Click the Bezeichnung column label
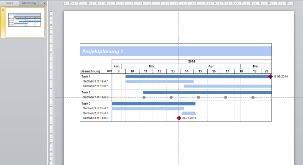Image resolution: width=303 pixels, height=165 pixels. [90, 71]
